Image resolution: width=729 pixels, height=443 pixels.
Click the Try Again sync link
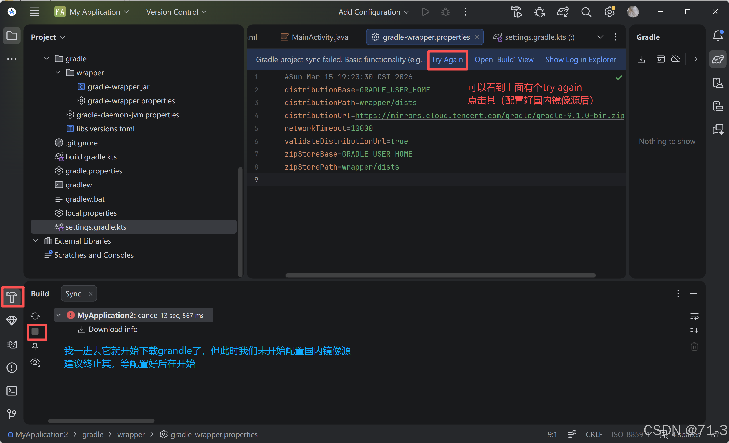click(x=447, y=60)
